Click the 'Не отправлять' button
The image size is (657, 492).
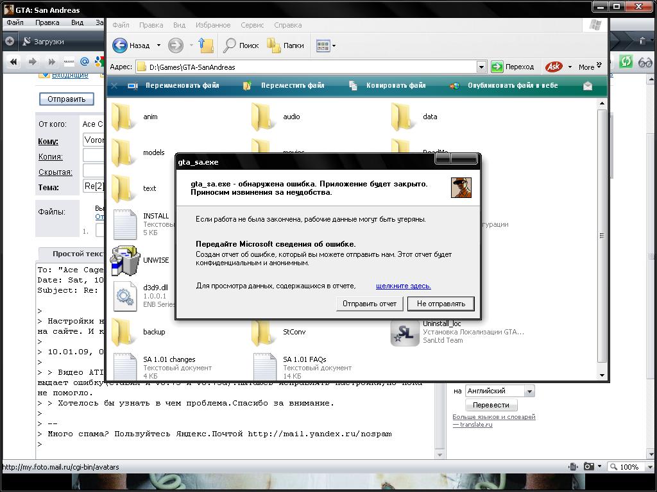pos(441,304)
